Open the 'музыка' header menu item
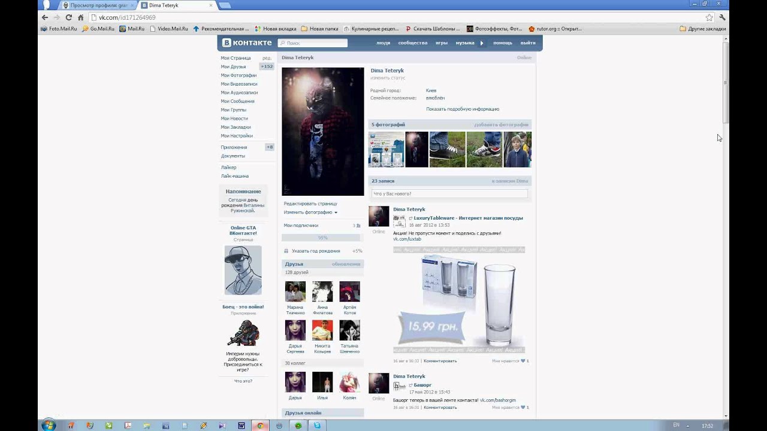The width and height of the screenshot is (767, 431). (465, 43)
